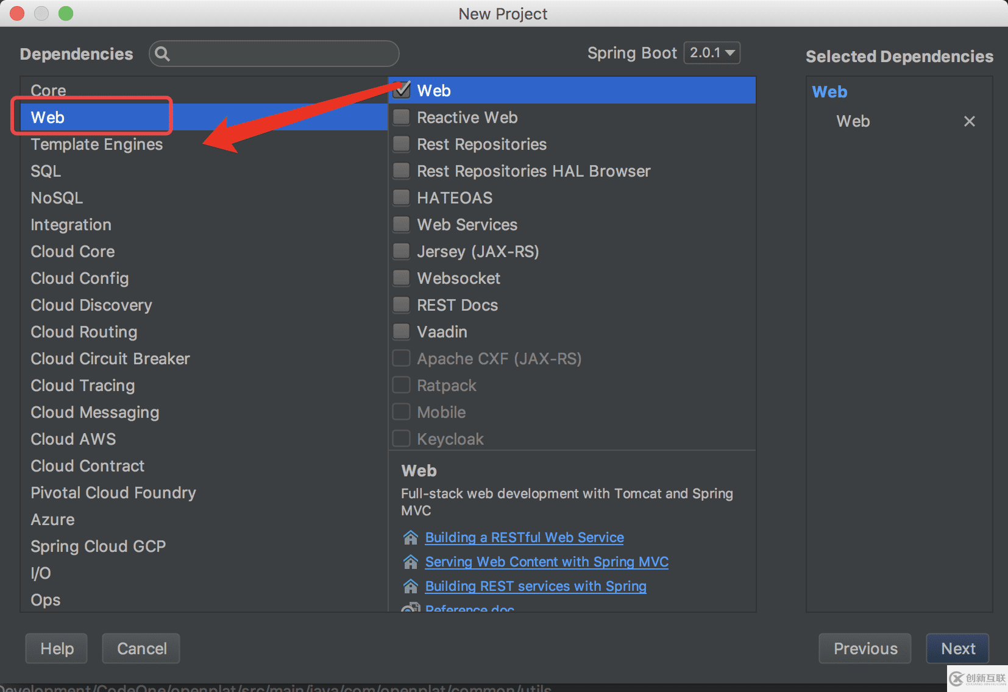Click Apache CXF (JAX-RS) disabled checkbox
Viewport: 1008px width, 692px height.
pos(402,358)
